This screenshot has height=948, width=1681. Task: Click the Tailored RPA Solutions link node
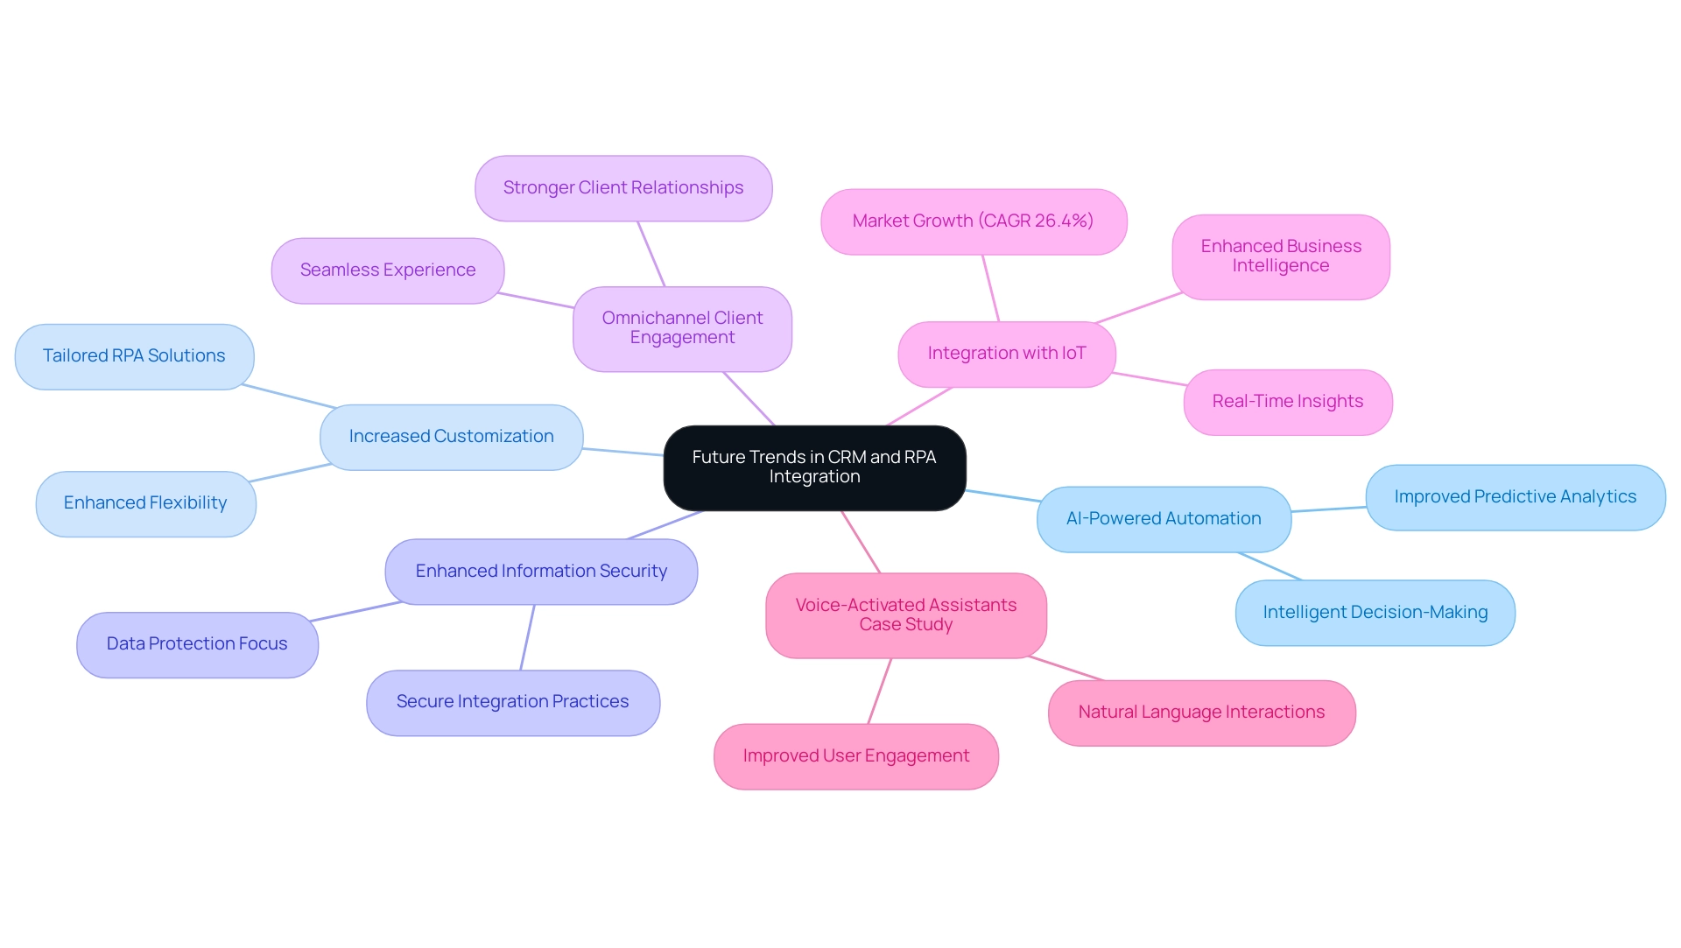[126, 352]
